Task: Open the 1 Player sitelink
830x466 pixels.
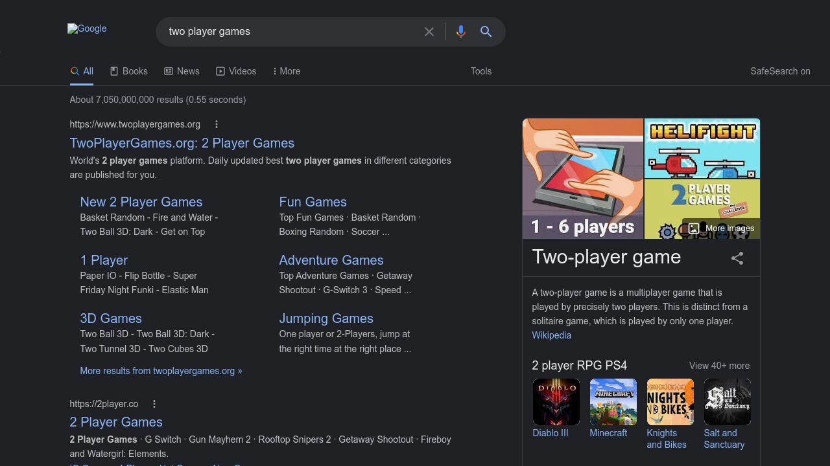Action: coord(104,260)
